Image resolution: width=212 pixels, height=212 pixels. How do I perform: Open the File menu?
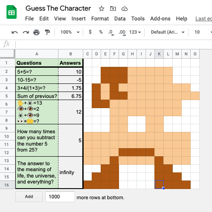click(29, 19)
